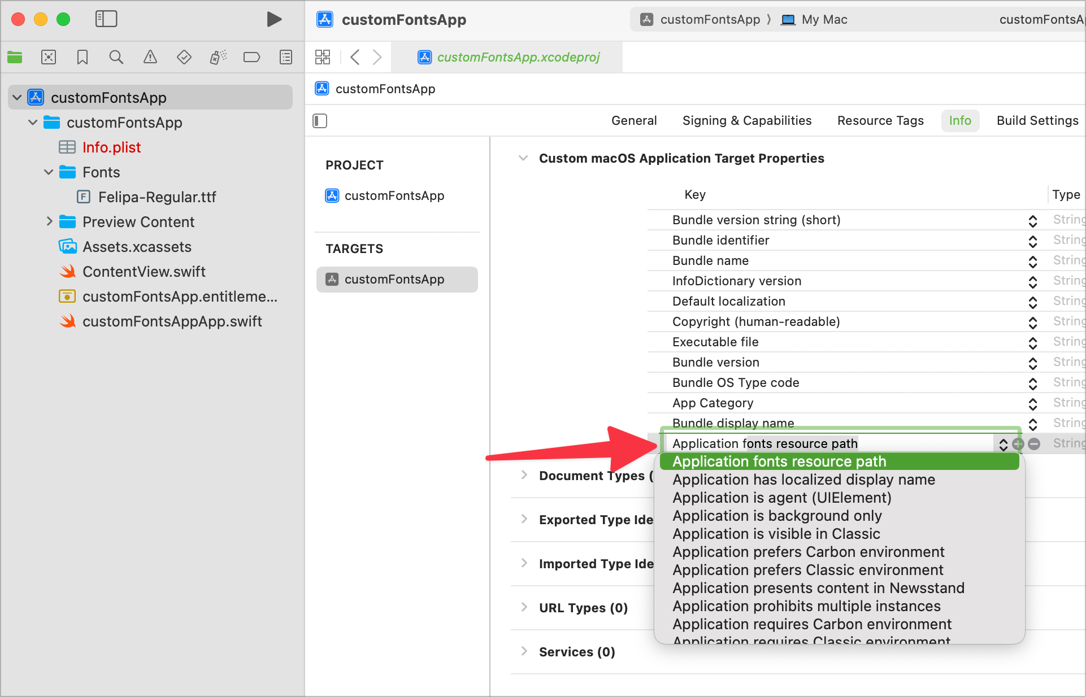Choose Application is agent (UIElement)
The image size is (1086, 697).
(x=839, y=498)
